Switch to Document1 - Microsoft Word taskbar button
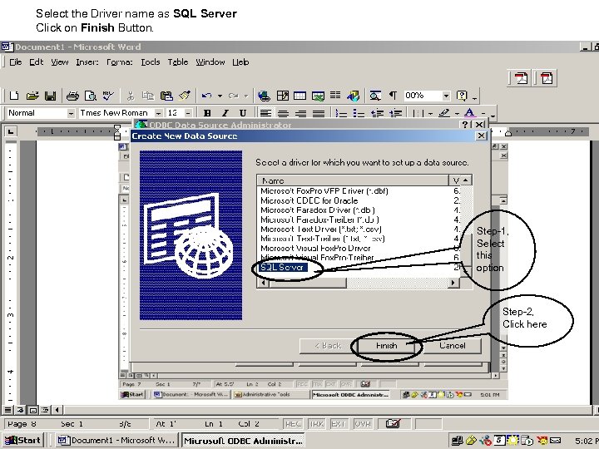The height and width of the screenshot is (449, 599). 117,440
